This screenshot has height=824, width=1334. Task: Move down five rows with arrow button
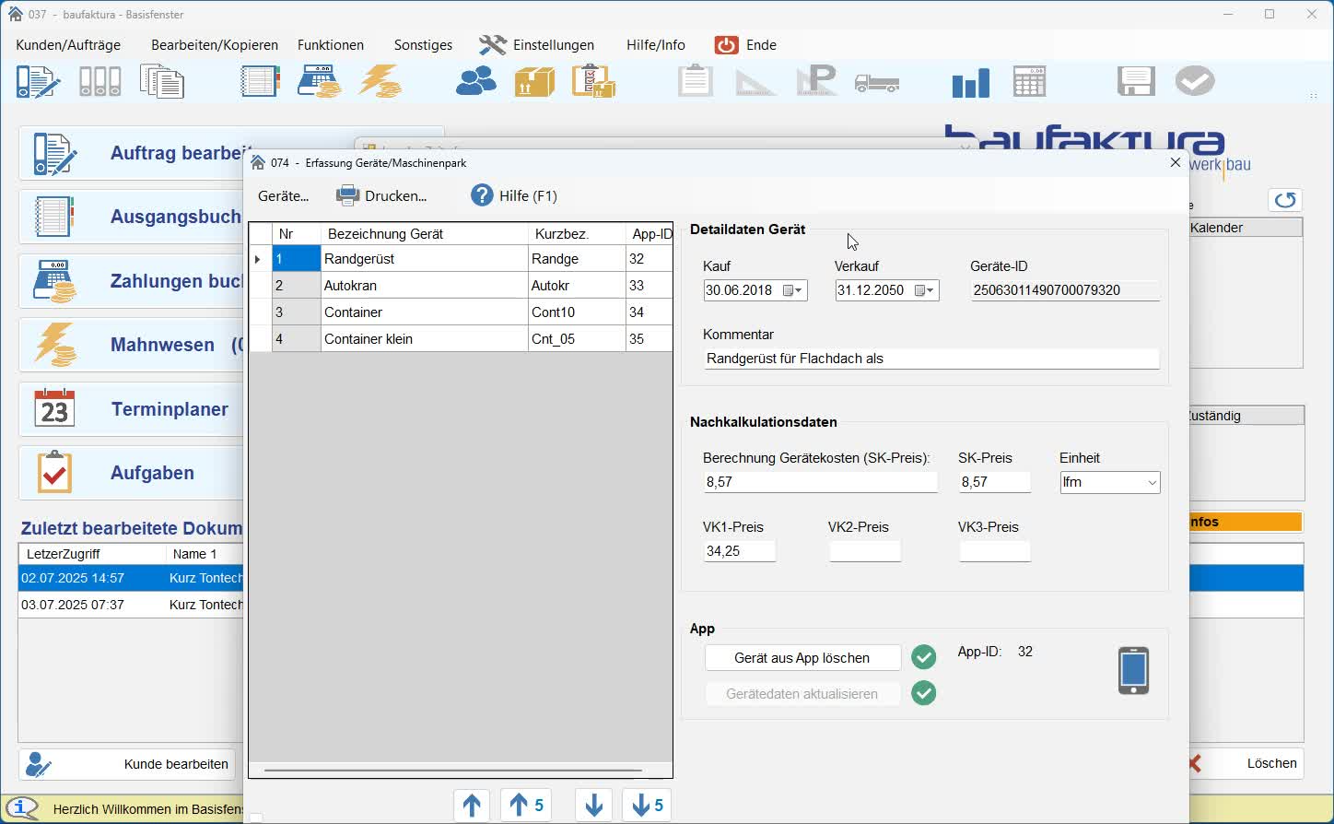point(647,806)
